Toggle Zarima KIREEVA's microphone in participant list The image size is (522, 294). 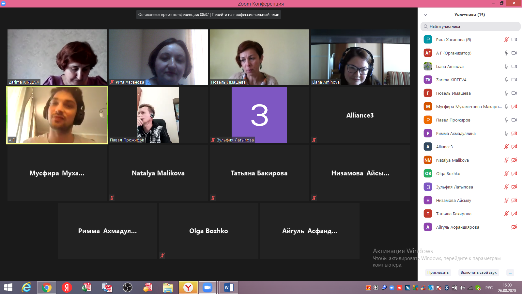tap(506, 80)
